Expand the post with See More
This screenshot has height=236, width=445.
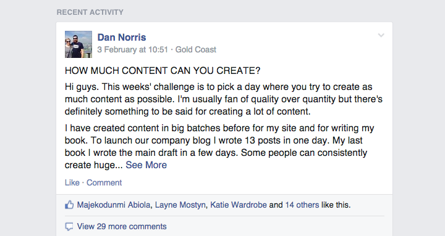click(x=146, y=165)
